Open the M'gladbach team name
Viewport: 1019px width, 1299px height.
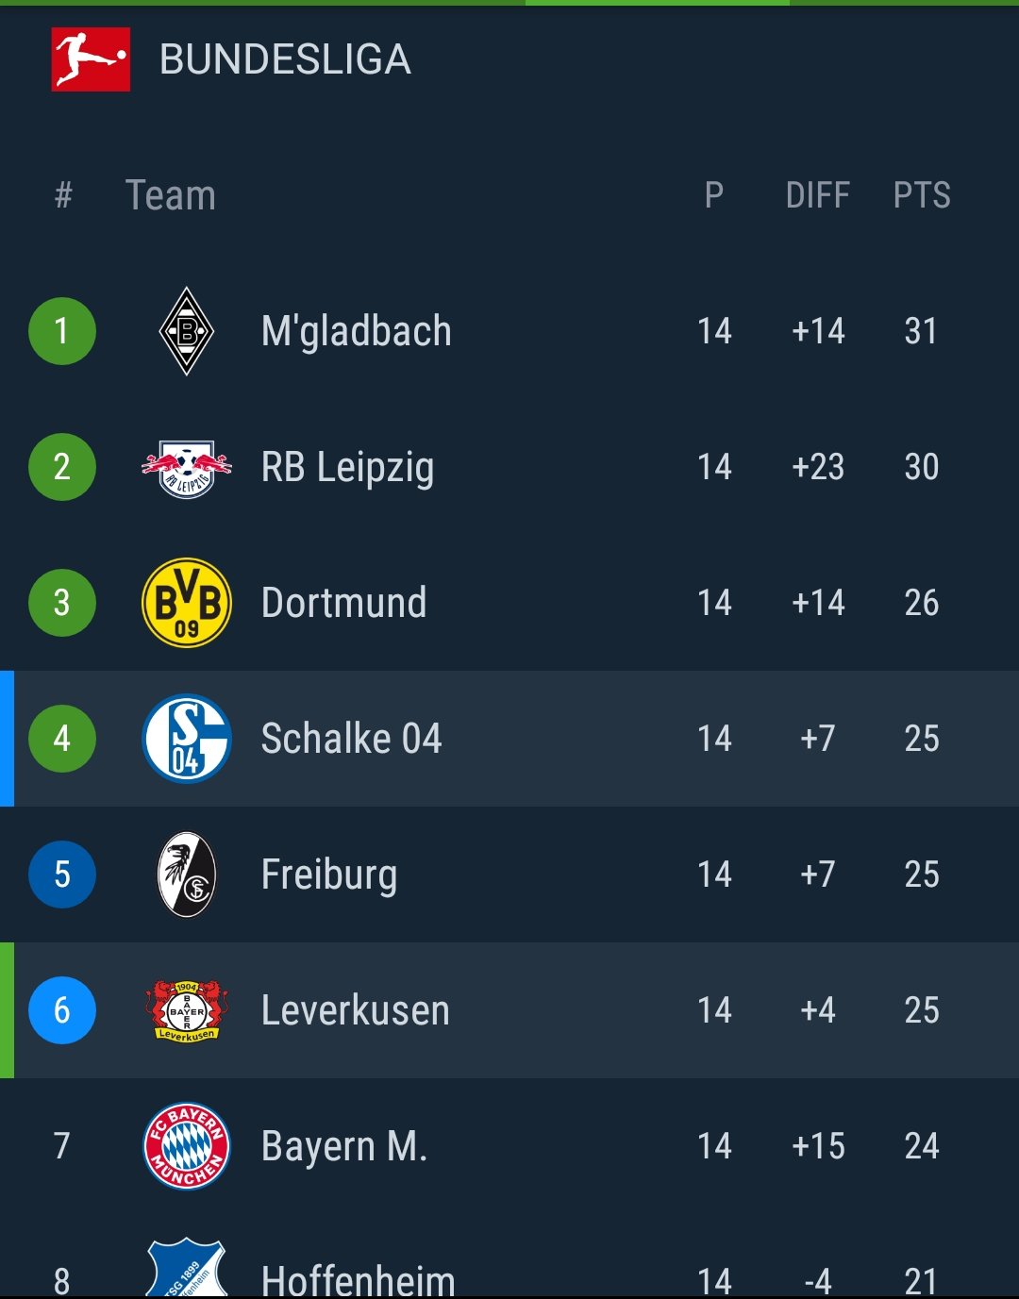point(357,331)
